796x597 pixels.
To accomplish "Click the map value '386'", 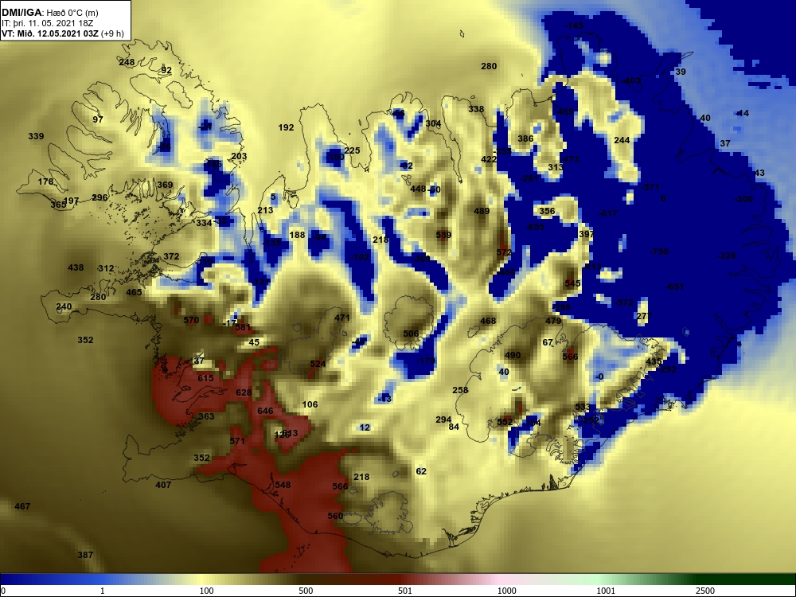I will 525,139.
